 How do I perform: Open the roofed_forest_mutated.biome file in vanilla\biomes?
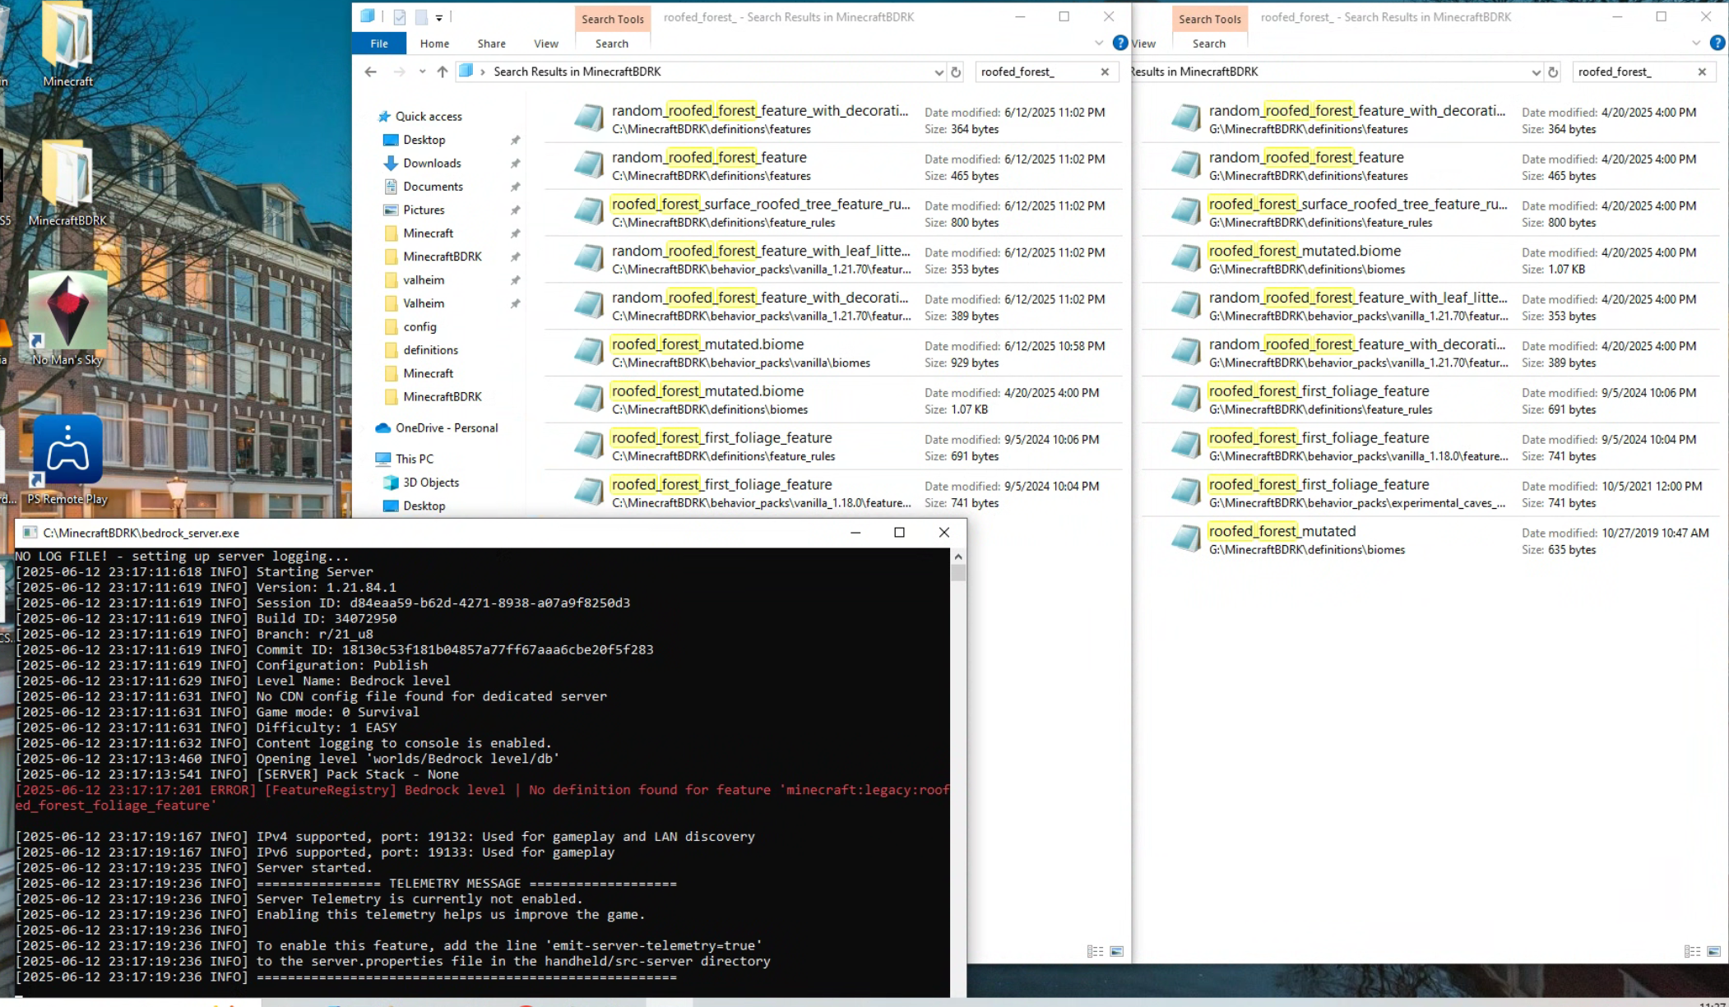[x=707, y=344]
